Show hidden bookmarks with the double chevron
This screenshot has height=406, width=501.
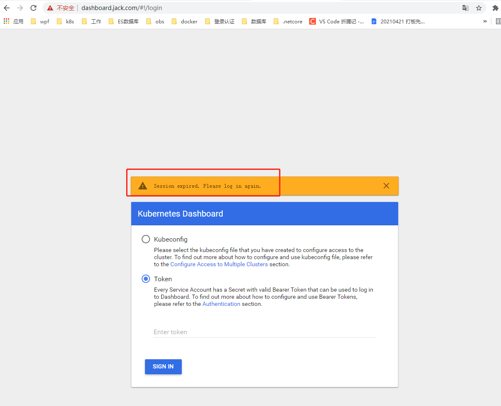click(485, 21)
